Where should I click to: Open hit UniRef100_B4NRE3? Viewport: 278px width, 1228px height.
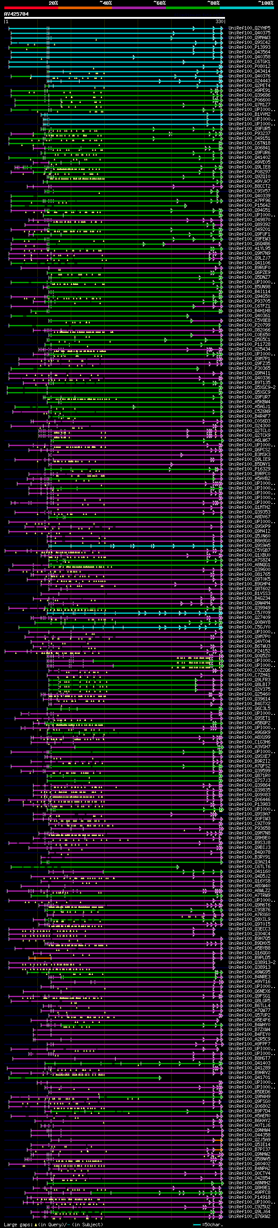(x=249, y=977)
